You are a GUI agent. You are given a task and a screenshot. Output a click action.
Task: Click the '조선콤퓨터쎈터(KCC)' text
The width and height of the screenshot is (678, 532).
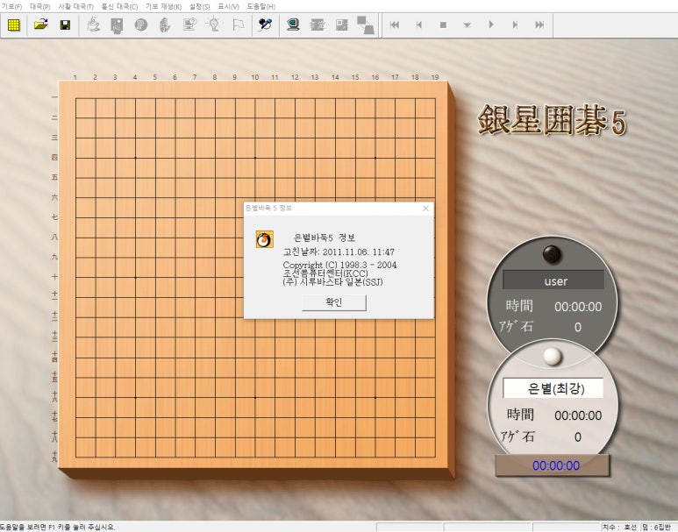(325, 273)
